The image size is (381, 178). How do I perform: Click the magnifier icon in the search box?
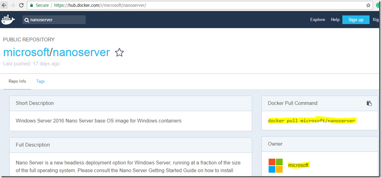pos(27,20)
